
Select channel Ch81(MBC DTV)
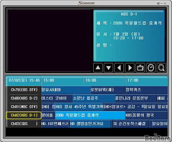pyautogui.click(x=24, y=107)
